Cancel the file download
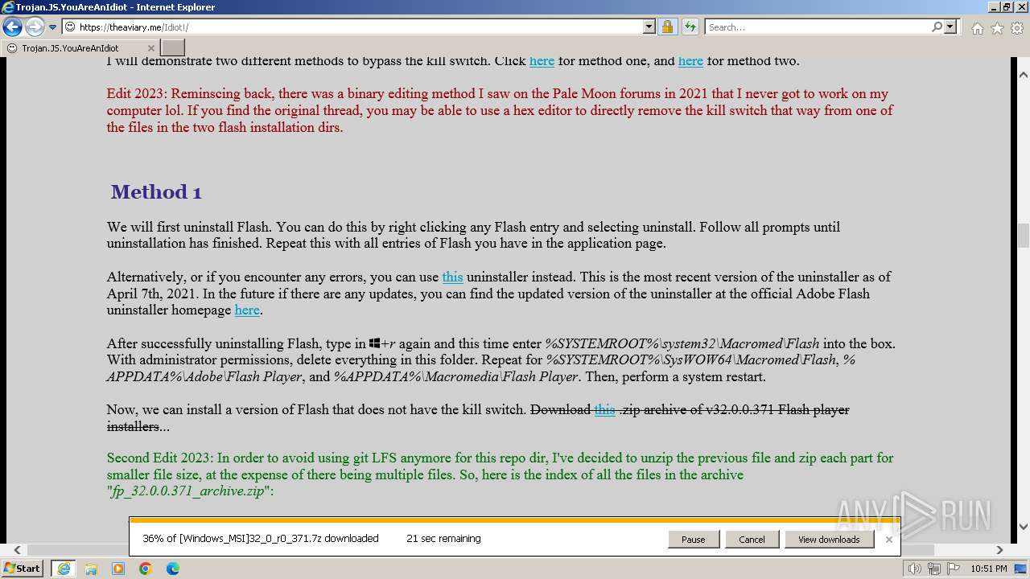Image resolution: width=1030 pixels, height=579 pixels. [x=752, y=540]
